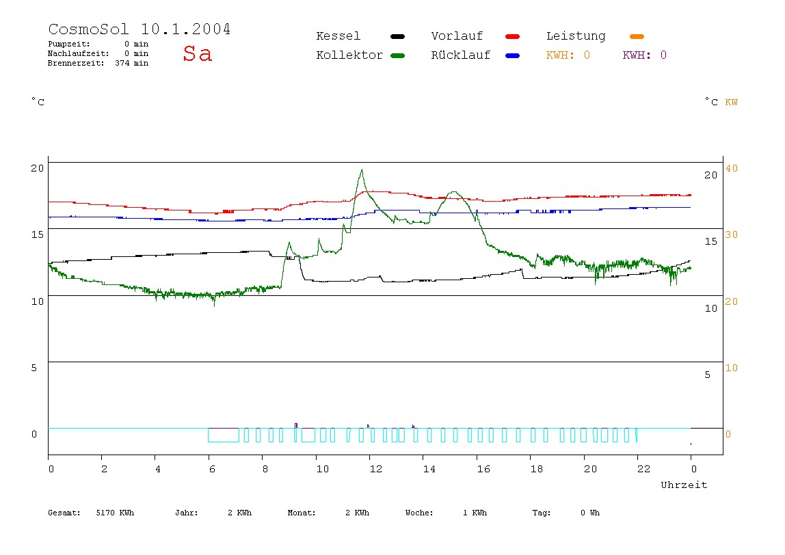The image size is (785, 555).
Task: Select the Tag value "0 Wh"
Action: pyautogui.click(x=590, y=513)
